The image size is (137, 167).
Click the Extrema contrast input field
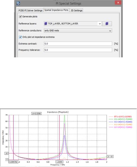[x=78, y=44]
